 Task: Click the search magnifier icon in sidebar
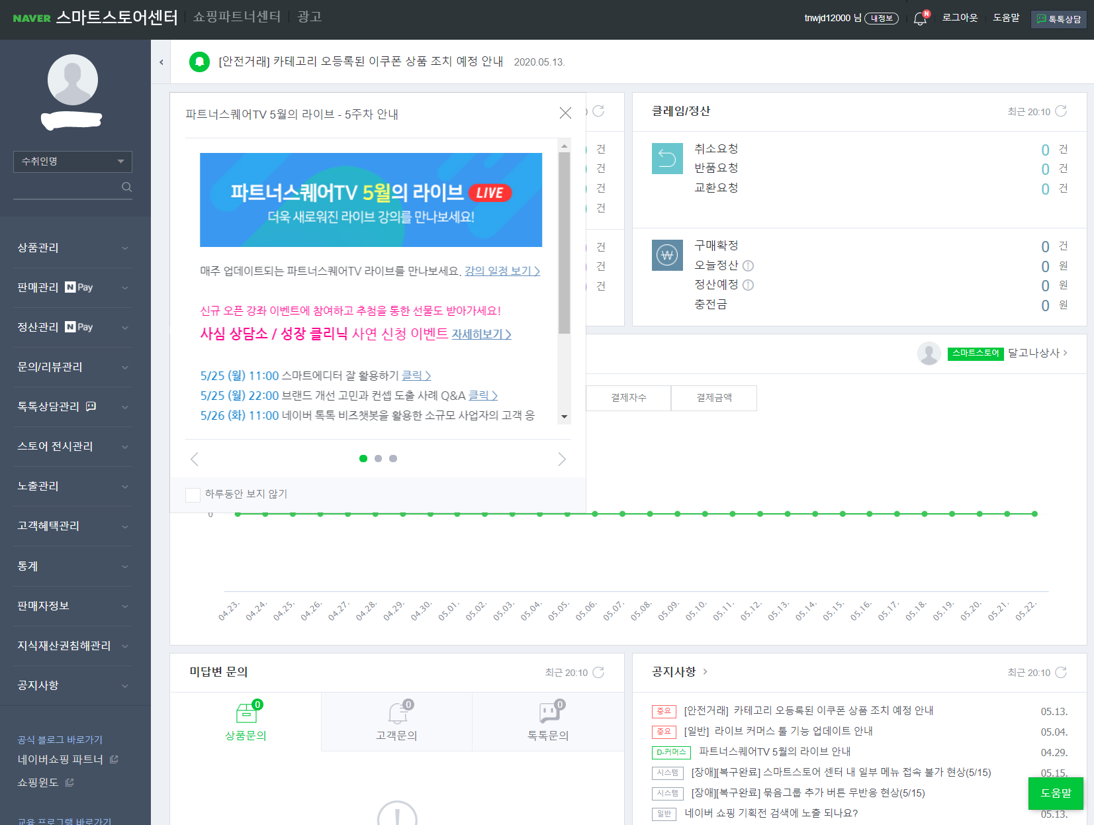pyautogui.click(x=127, y=187)
